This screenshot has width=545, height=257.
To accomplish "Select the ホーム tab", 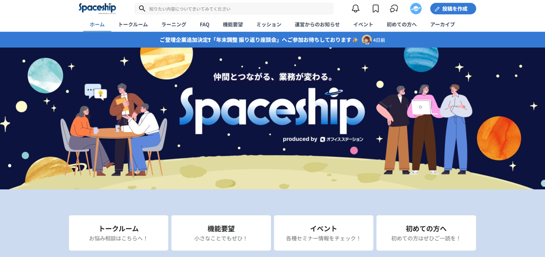I will pyautogui.click(x=97, y=24).
